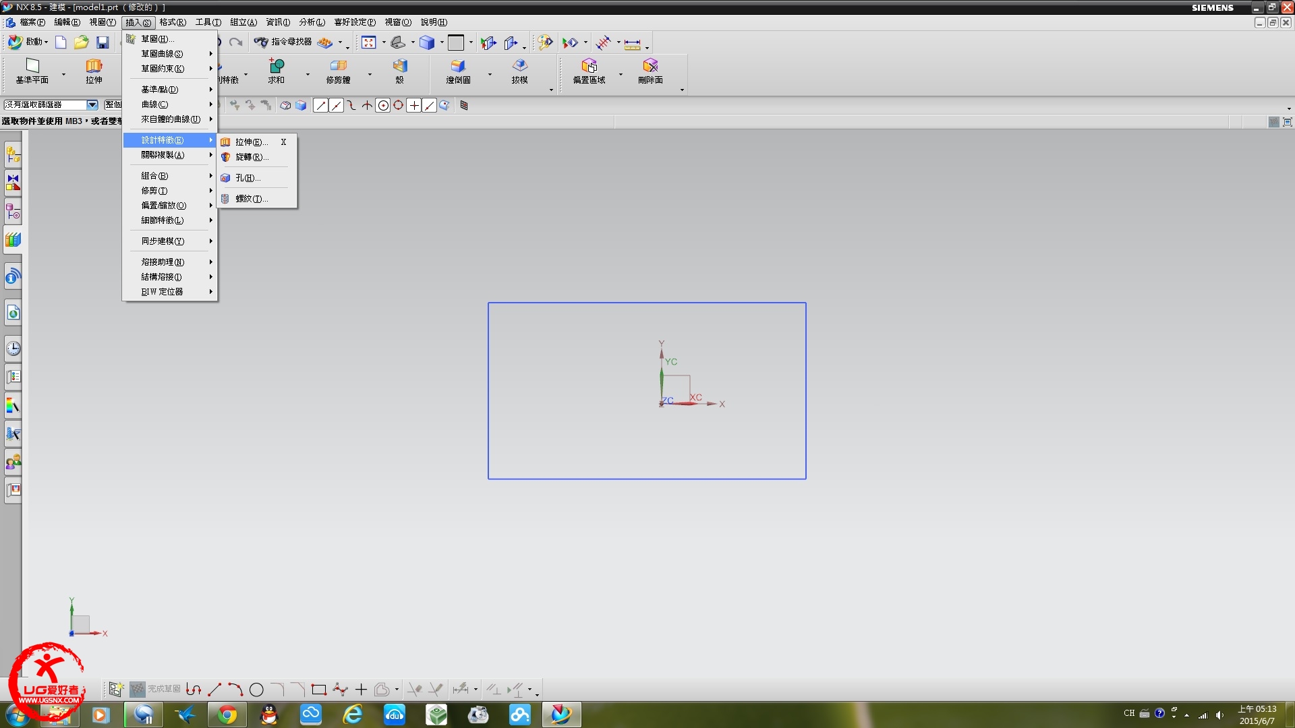The image size is (1295, 728).
Task: Expand the 求和 dropdown arrow
Action: [308, 74]
